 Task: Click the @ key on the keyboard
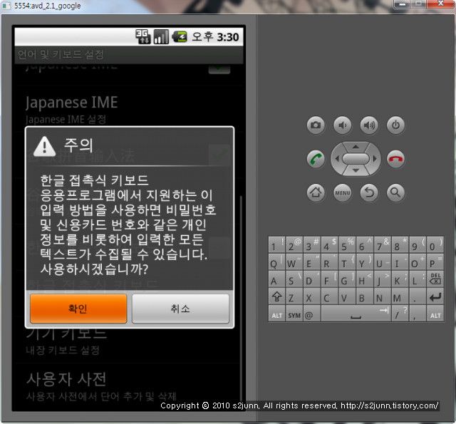pyautogui.click(x=312, y=314)
